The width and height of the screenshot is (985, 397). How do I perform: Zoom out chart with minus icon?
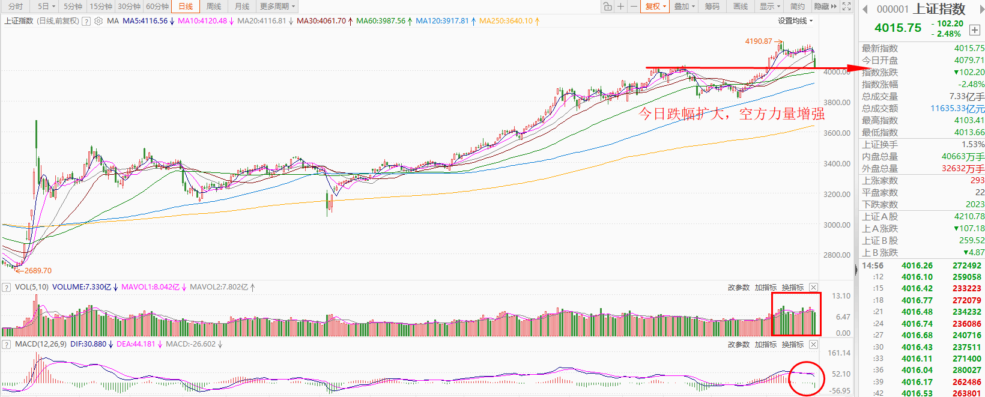click(x=633, y=7)
